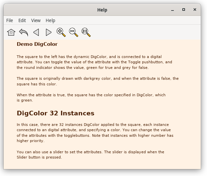Reset zoom with the 1:1 magnifier
The width and height of the screenshot is (207, 176).
click(x=86, y=32)
